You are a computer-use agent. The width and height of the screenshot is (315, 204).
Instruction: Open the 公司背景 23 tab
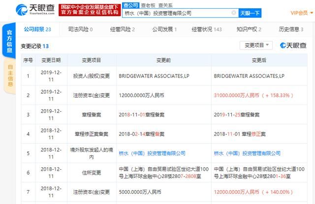tap(37, 29)
